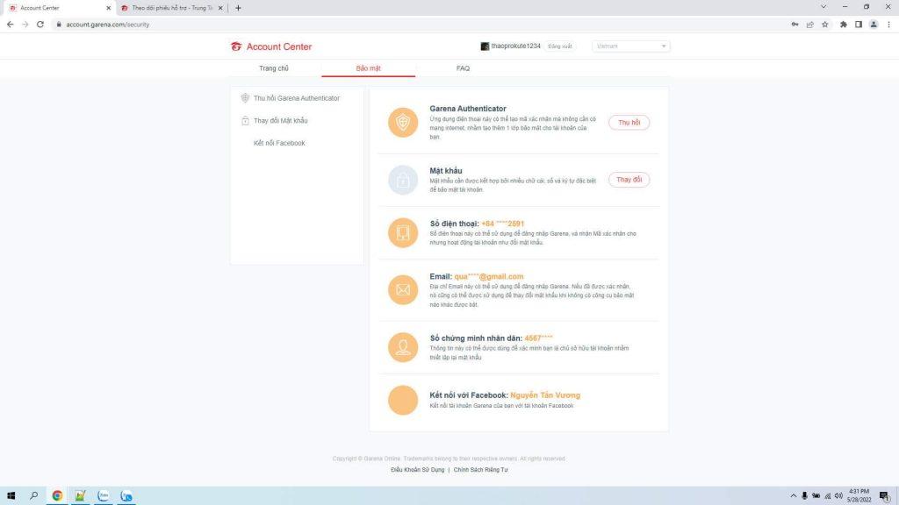Click the Garena Authenticator shield icon
This screenshot has width=899, height=505.
[403, 123]
